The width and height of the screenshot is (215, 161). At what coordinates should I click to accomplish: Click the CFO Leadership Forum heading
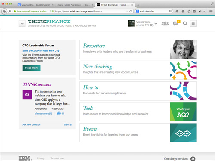click(x=38, y=46)
